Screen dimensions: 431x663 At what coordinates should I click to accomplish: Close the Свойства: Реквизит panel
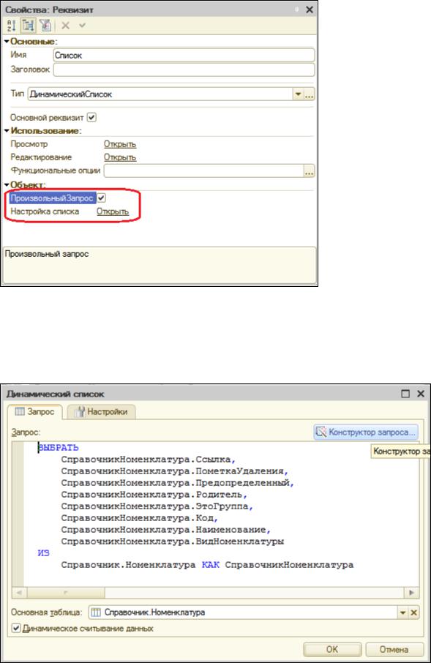tap(310, 10)
